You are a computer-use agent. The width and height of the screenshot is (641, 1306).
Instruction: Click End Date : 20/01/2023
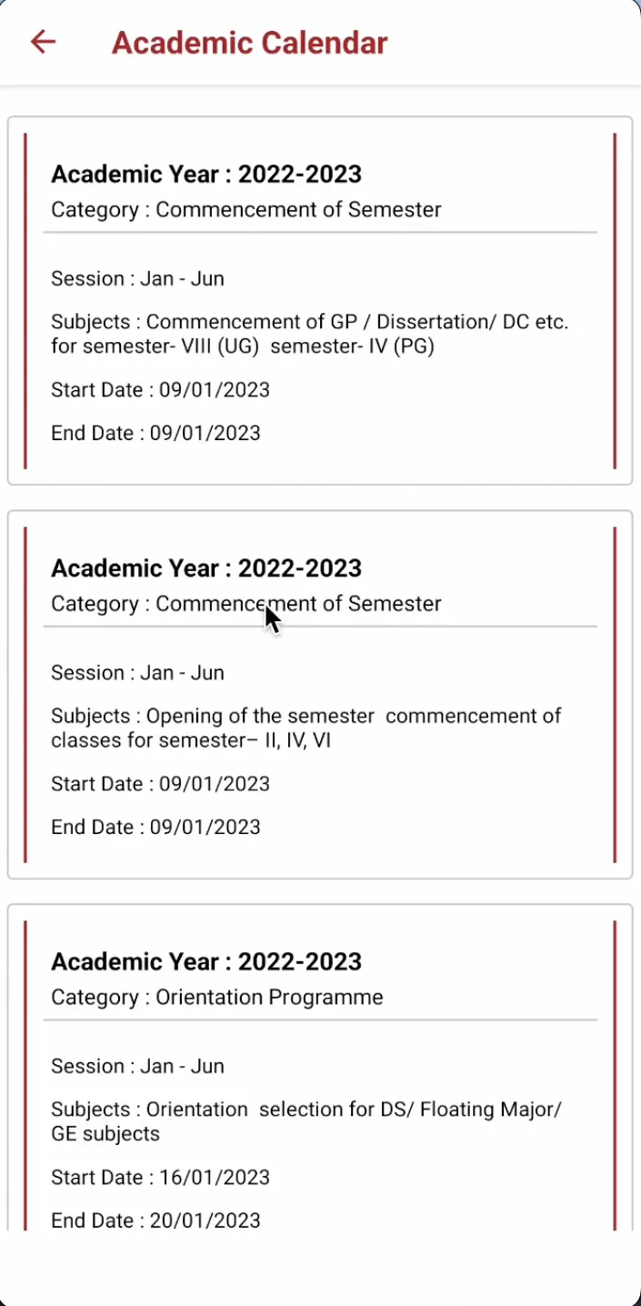(x=155, y=1221)
